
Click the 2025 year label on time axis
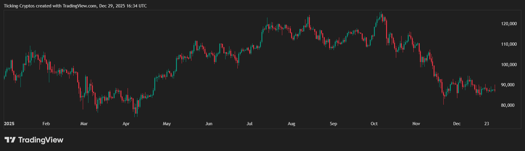point(9,124)
